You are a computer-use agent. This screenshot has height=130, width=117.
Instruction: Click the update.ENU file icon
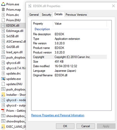[3, 84]
